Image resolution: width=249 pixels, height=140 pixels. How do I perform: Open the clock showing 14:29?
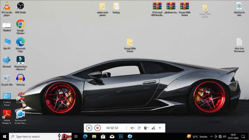tap(233, 136)
